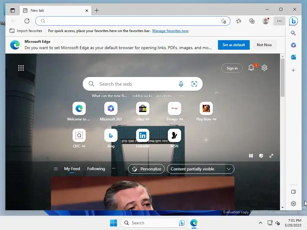Click suggested search roblox sucks

(x=142, y=96)
